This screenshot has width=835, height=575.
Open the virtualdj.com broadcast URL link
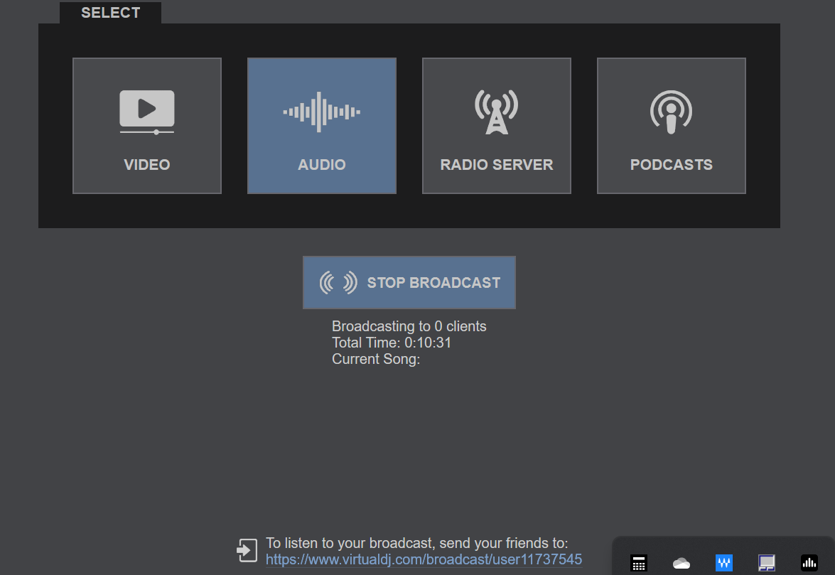[x=424, y=559]
